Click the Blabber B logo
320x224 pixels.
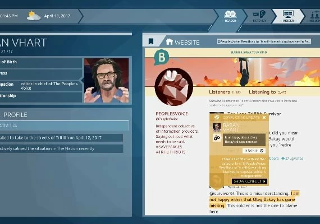(161, 57)
